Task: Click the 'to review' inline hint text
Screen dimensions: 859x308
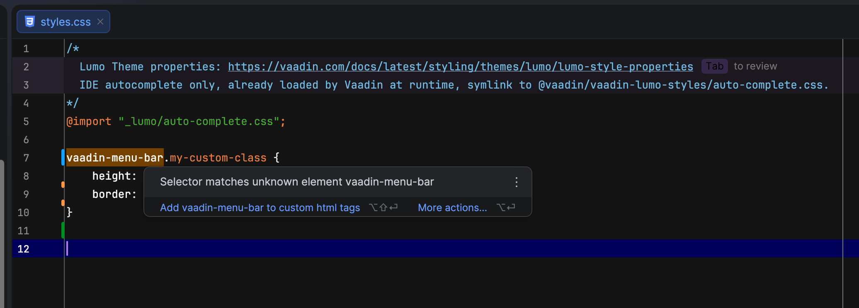Action: pos(755,66)
